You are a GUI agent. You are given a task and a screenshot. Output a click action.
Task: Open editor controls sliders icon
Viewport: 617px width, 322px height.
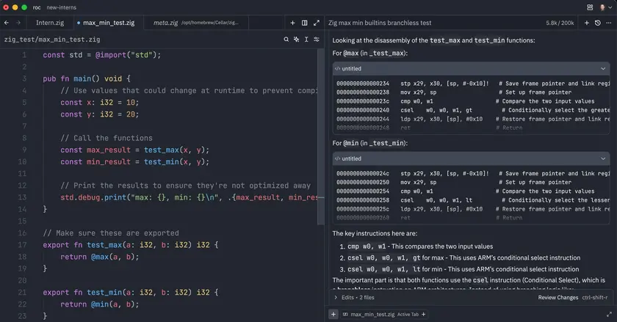tap(317, 40)
